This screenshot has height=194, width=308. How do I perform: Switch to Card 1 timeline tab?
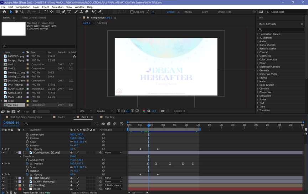click(61, 117)
